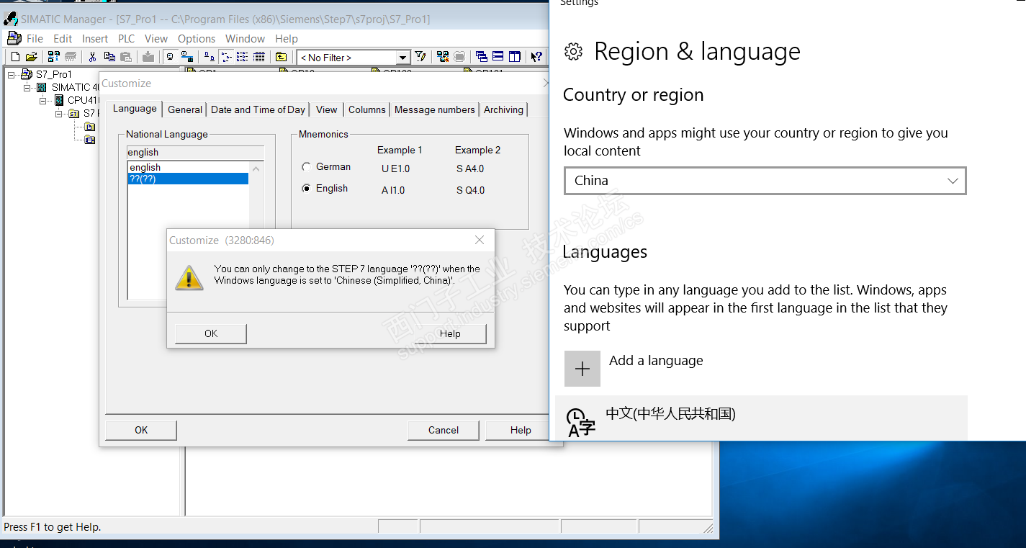Image resolution: width=1026 pixels, height=548 pixels.
Task: Collapse the S7_Pro1 project tree node
Action: click(12, 74)
